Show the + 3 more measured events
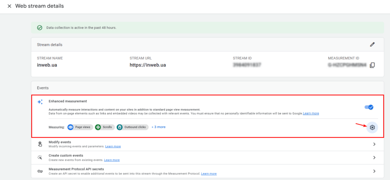This screenshot has width=390, height=180. click(158, 127)
